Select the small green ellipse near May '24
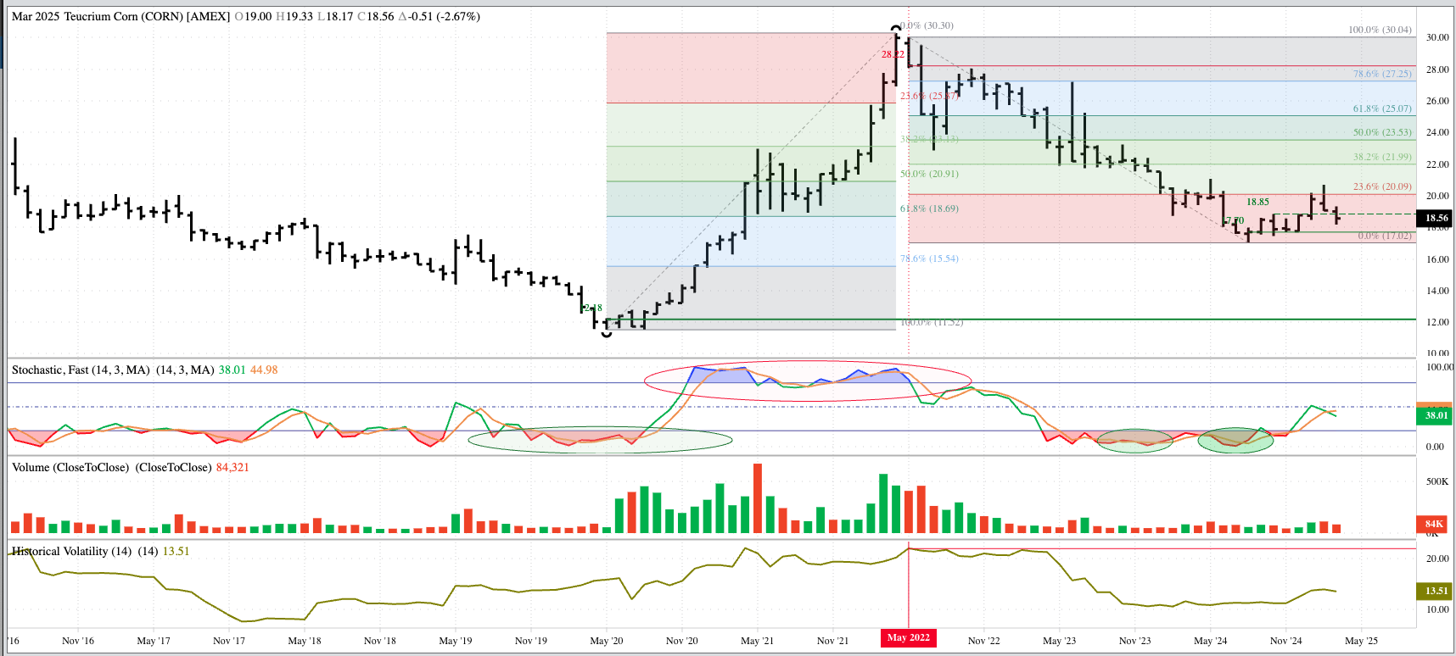This screenshot has height=656, width=1456. click(1235, 441)
